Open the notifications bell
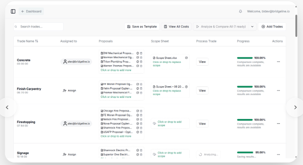 240,12
